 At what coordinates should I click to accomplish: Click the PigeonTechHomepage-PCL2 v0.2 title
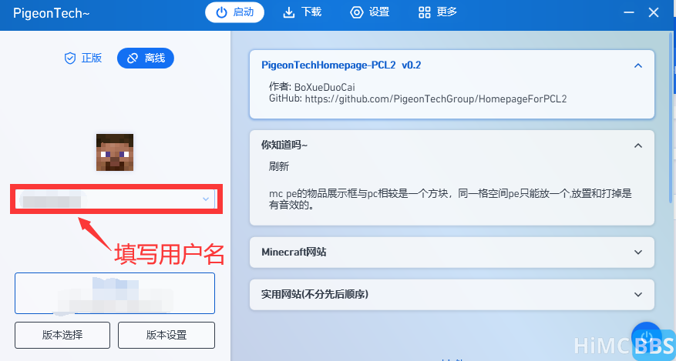point(341,65)
